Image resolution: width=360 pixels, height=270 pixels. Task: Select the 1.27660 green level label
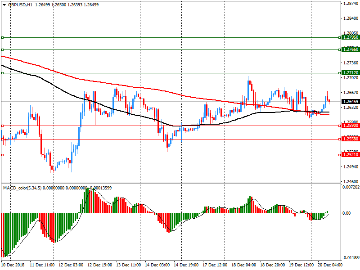[x=350, y=49]
